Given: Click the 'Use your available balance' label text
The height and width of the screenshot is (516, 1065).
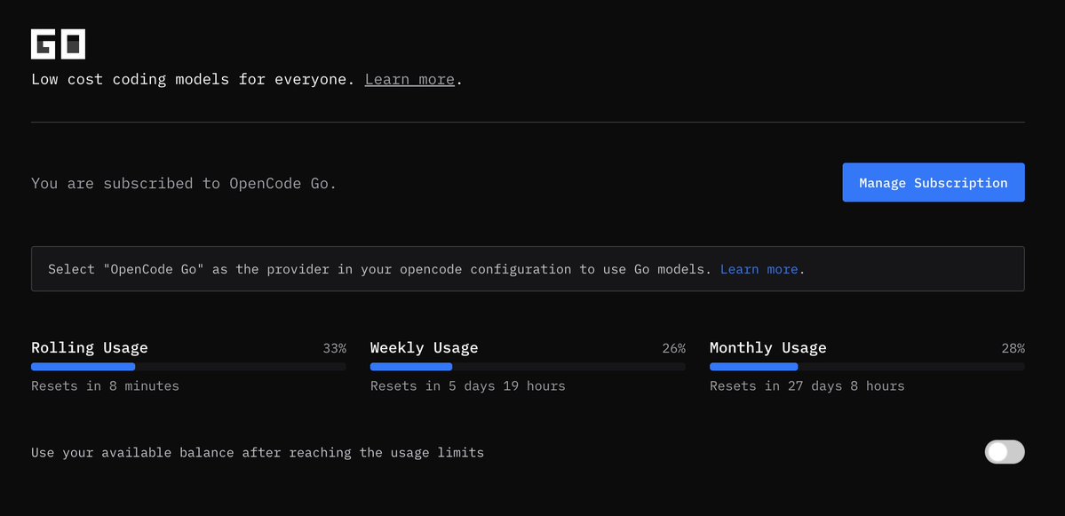Looking at the screenshot, I should tap(258, 453).
